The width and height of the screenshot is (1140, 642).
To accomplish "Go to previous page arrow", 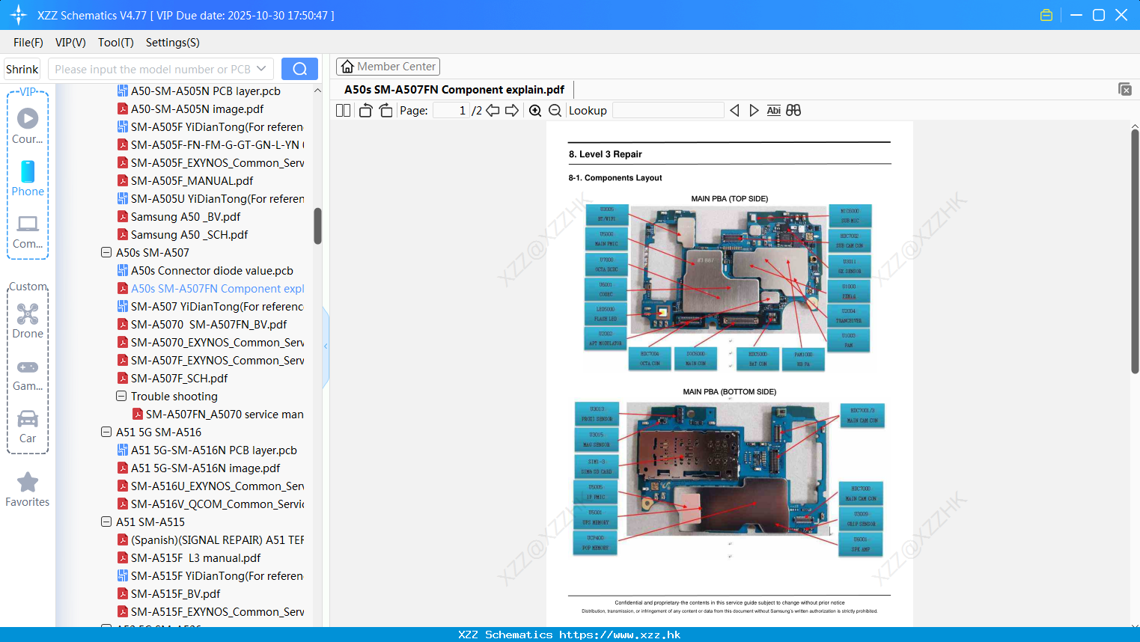I will [x=493, y=111].
